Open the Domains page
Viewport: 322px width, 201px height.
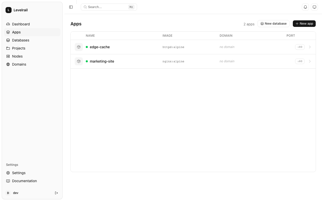click(x=32, y=64)
